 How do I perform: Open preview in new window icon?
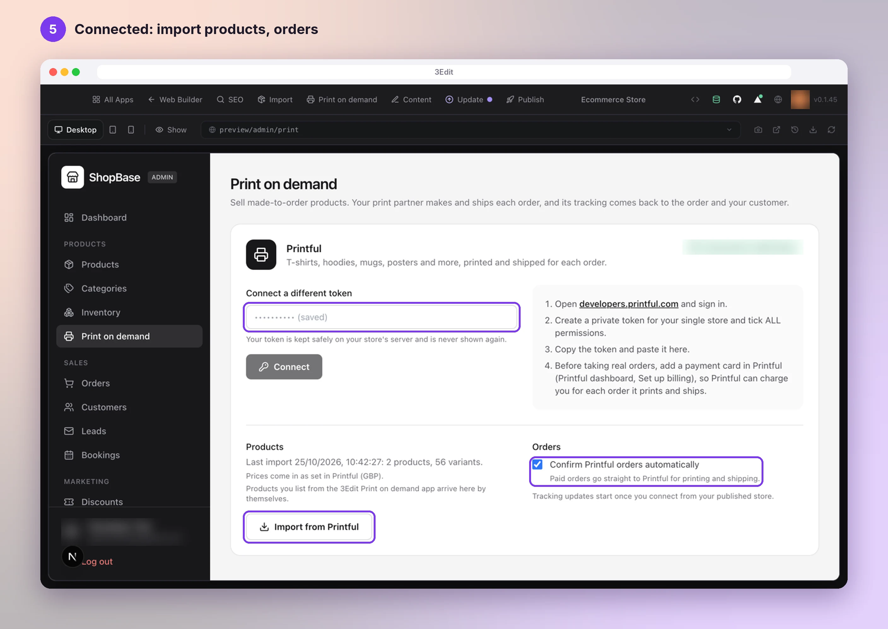[x=776, y=130]
